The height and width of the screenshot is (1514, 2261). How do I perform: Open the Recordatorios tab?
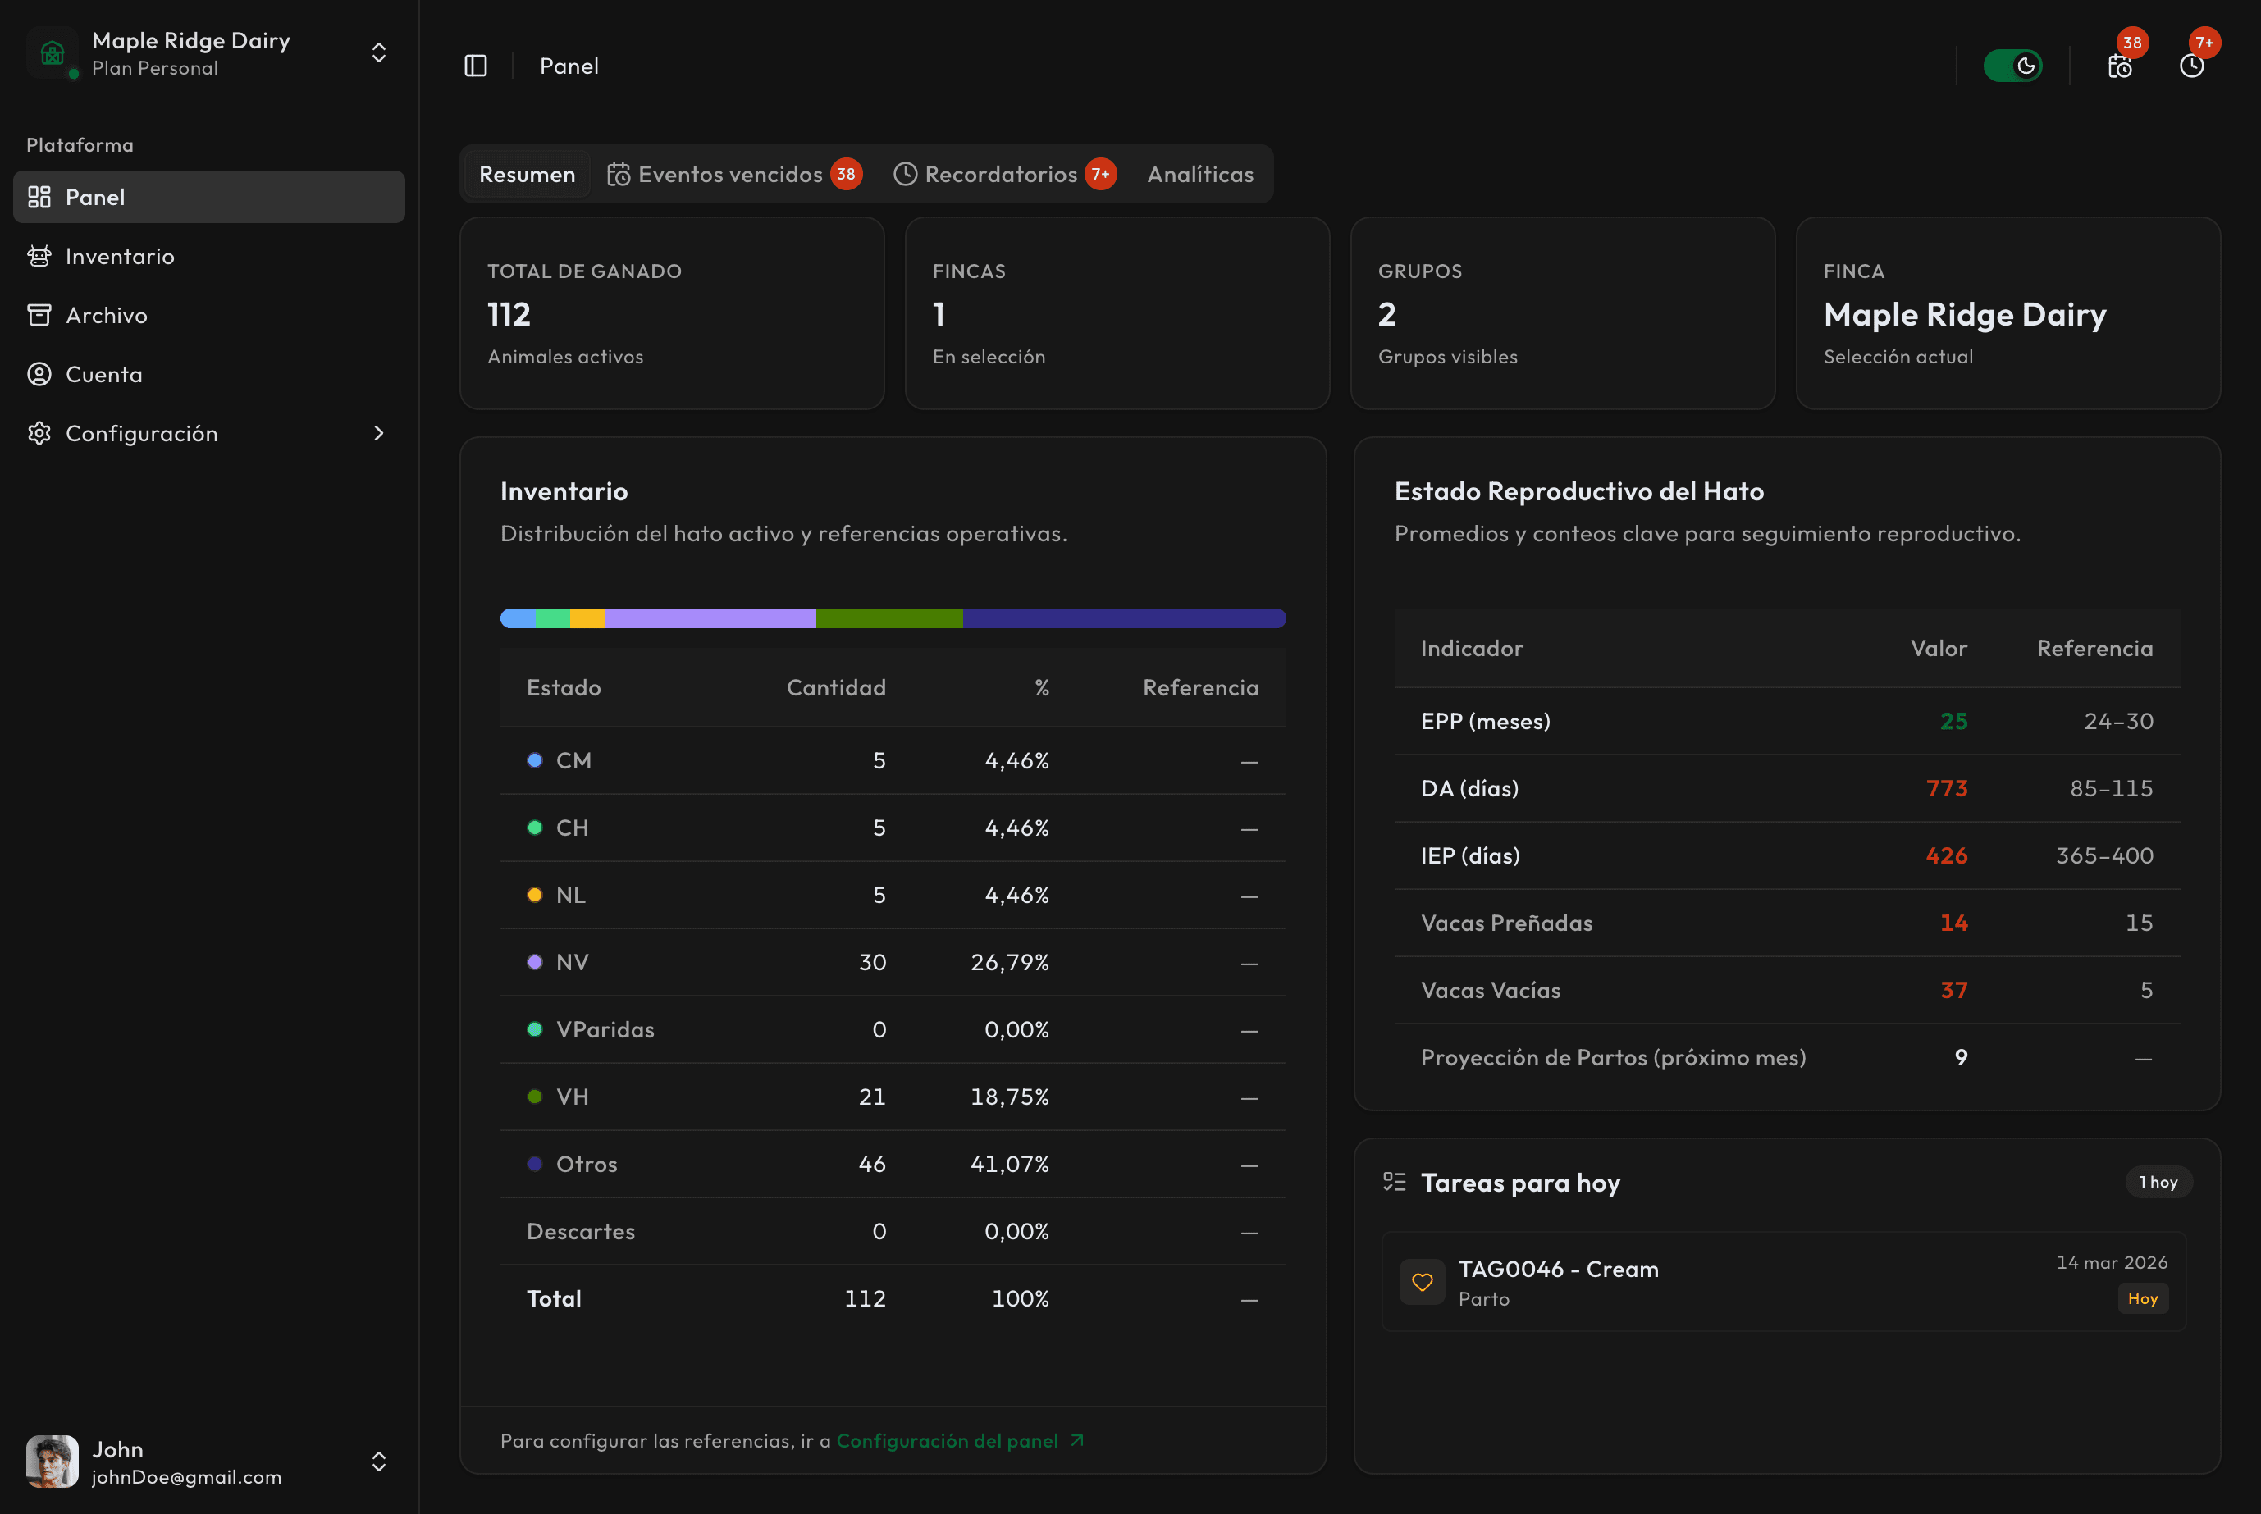pyautogui.click(x=1003, y=174)
